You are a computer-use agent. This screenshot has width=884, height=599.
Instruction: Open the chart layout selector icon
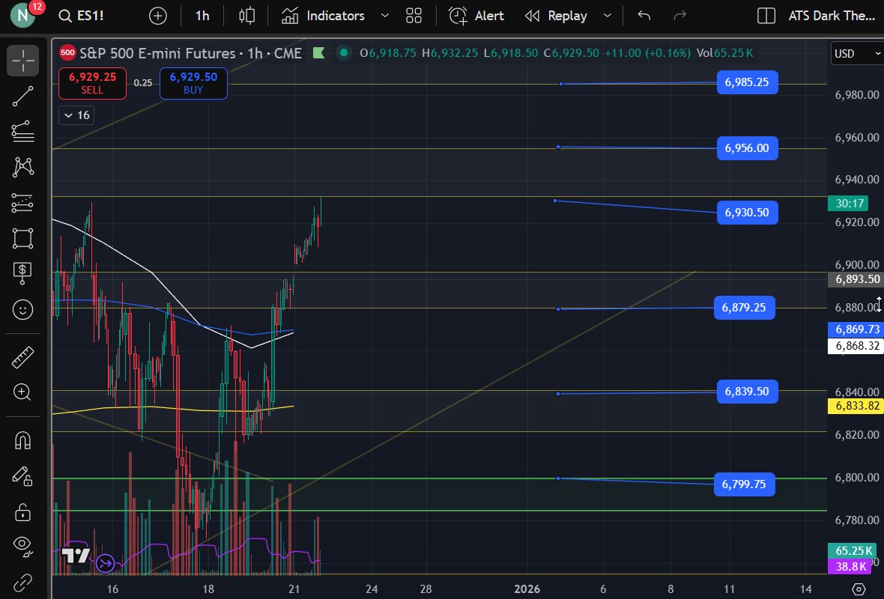[766, 16]
